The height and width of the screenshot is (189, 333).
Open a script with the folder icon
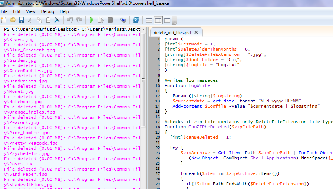tap(13, 20)
